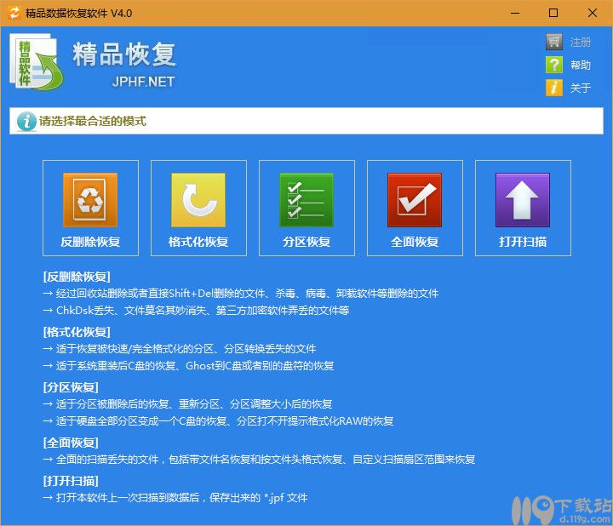Click the window title 精品数据恢复软件 V4.0
Image resolution: width=613 pixels, height=526 pixels.
pos(78,14)
